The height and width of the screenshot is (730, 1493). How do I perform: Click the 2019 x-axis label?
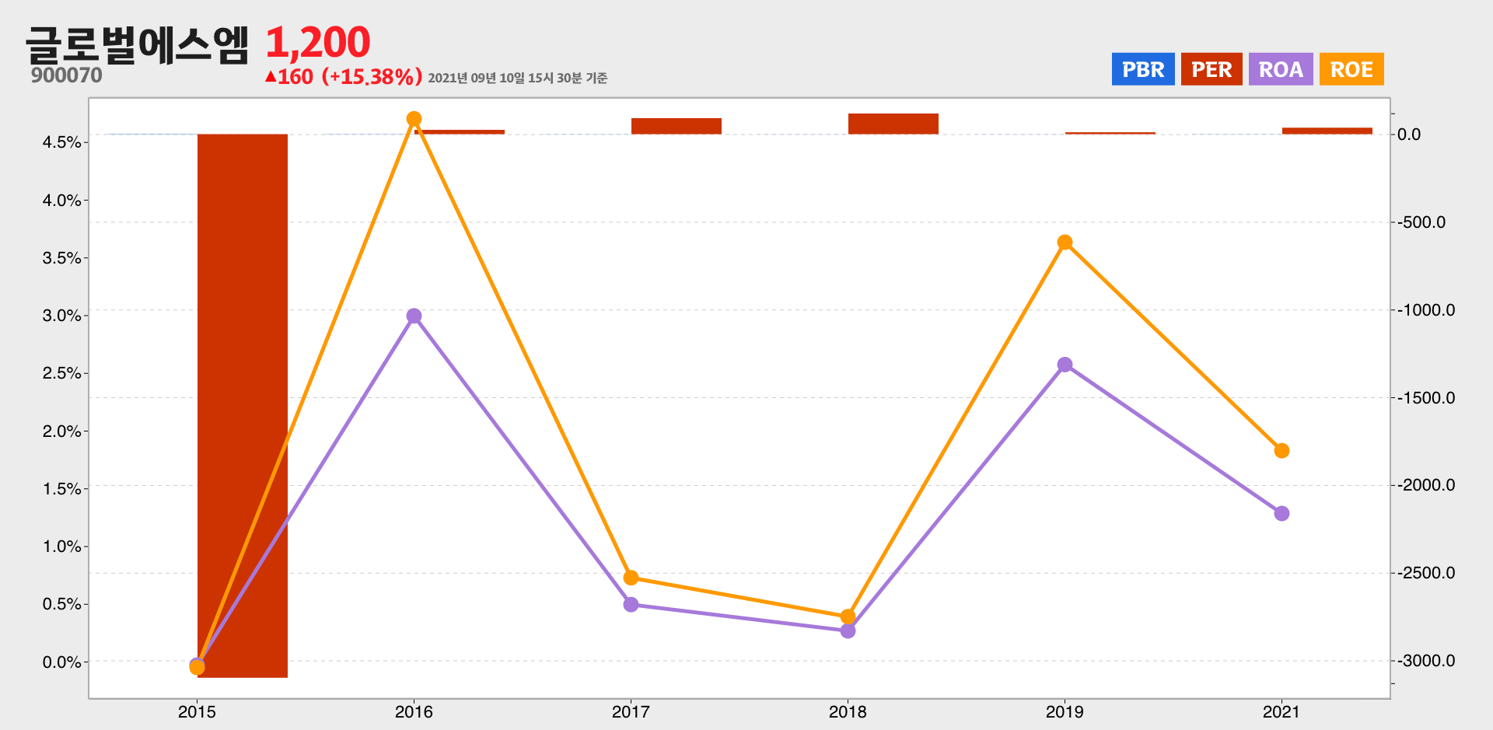point(1065,712)
